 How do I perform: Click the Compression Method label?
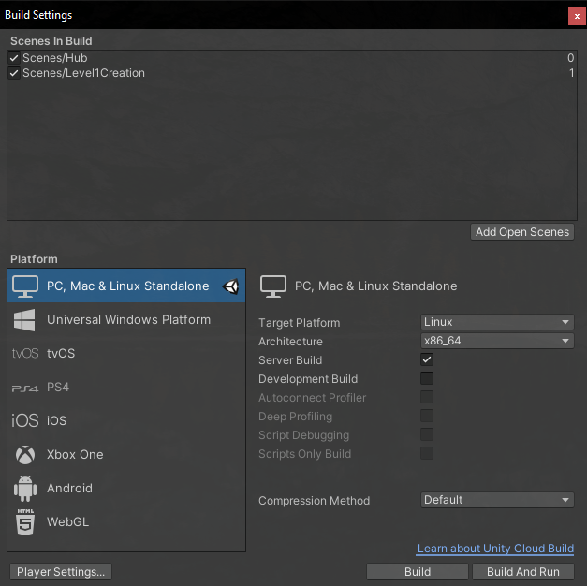tap(314, 501)
